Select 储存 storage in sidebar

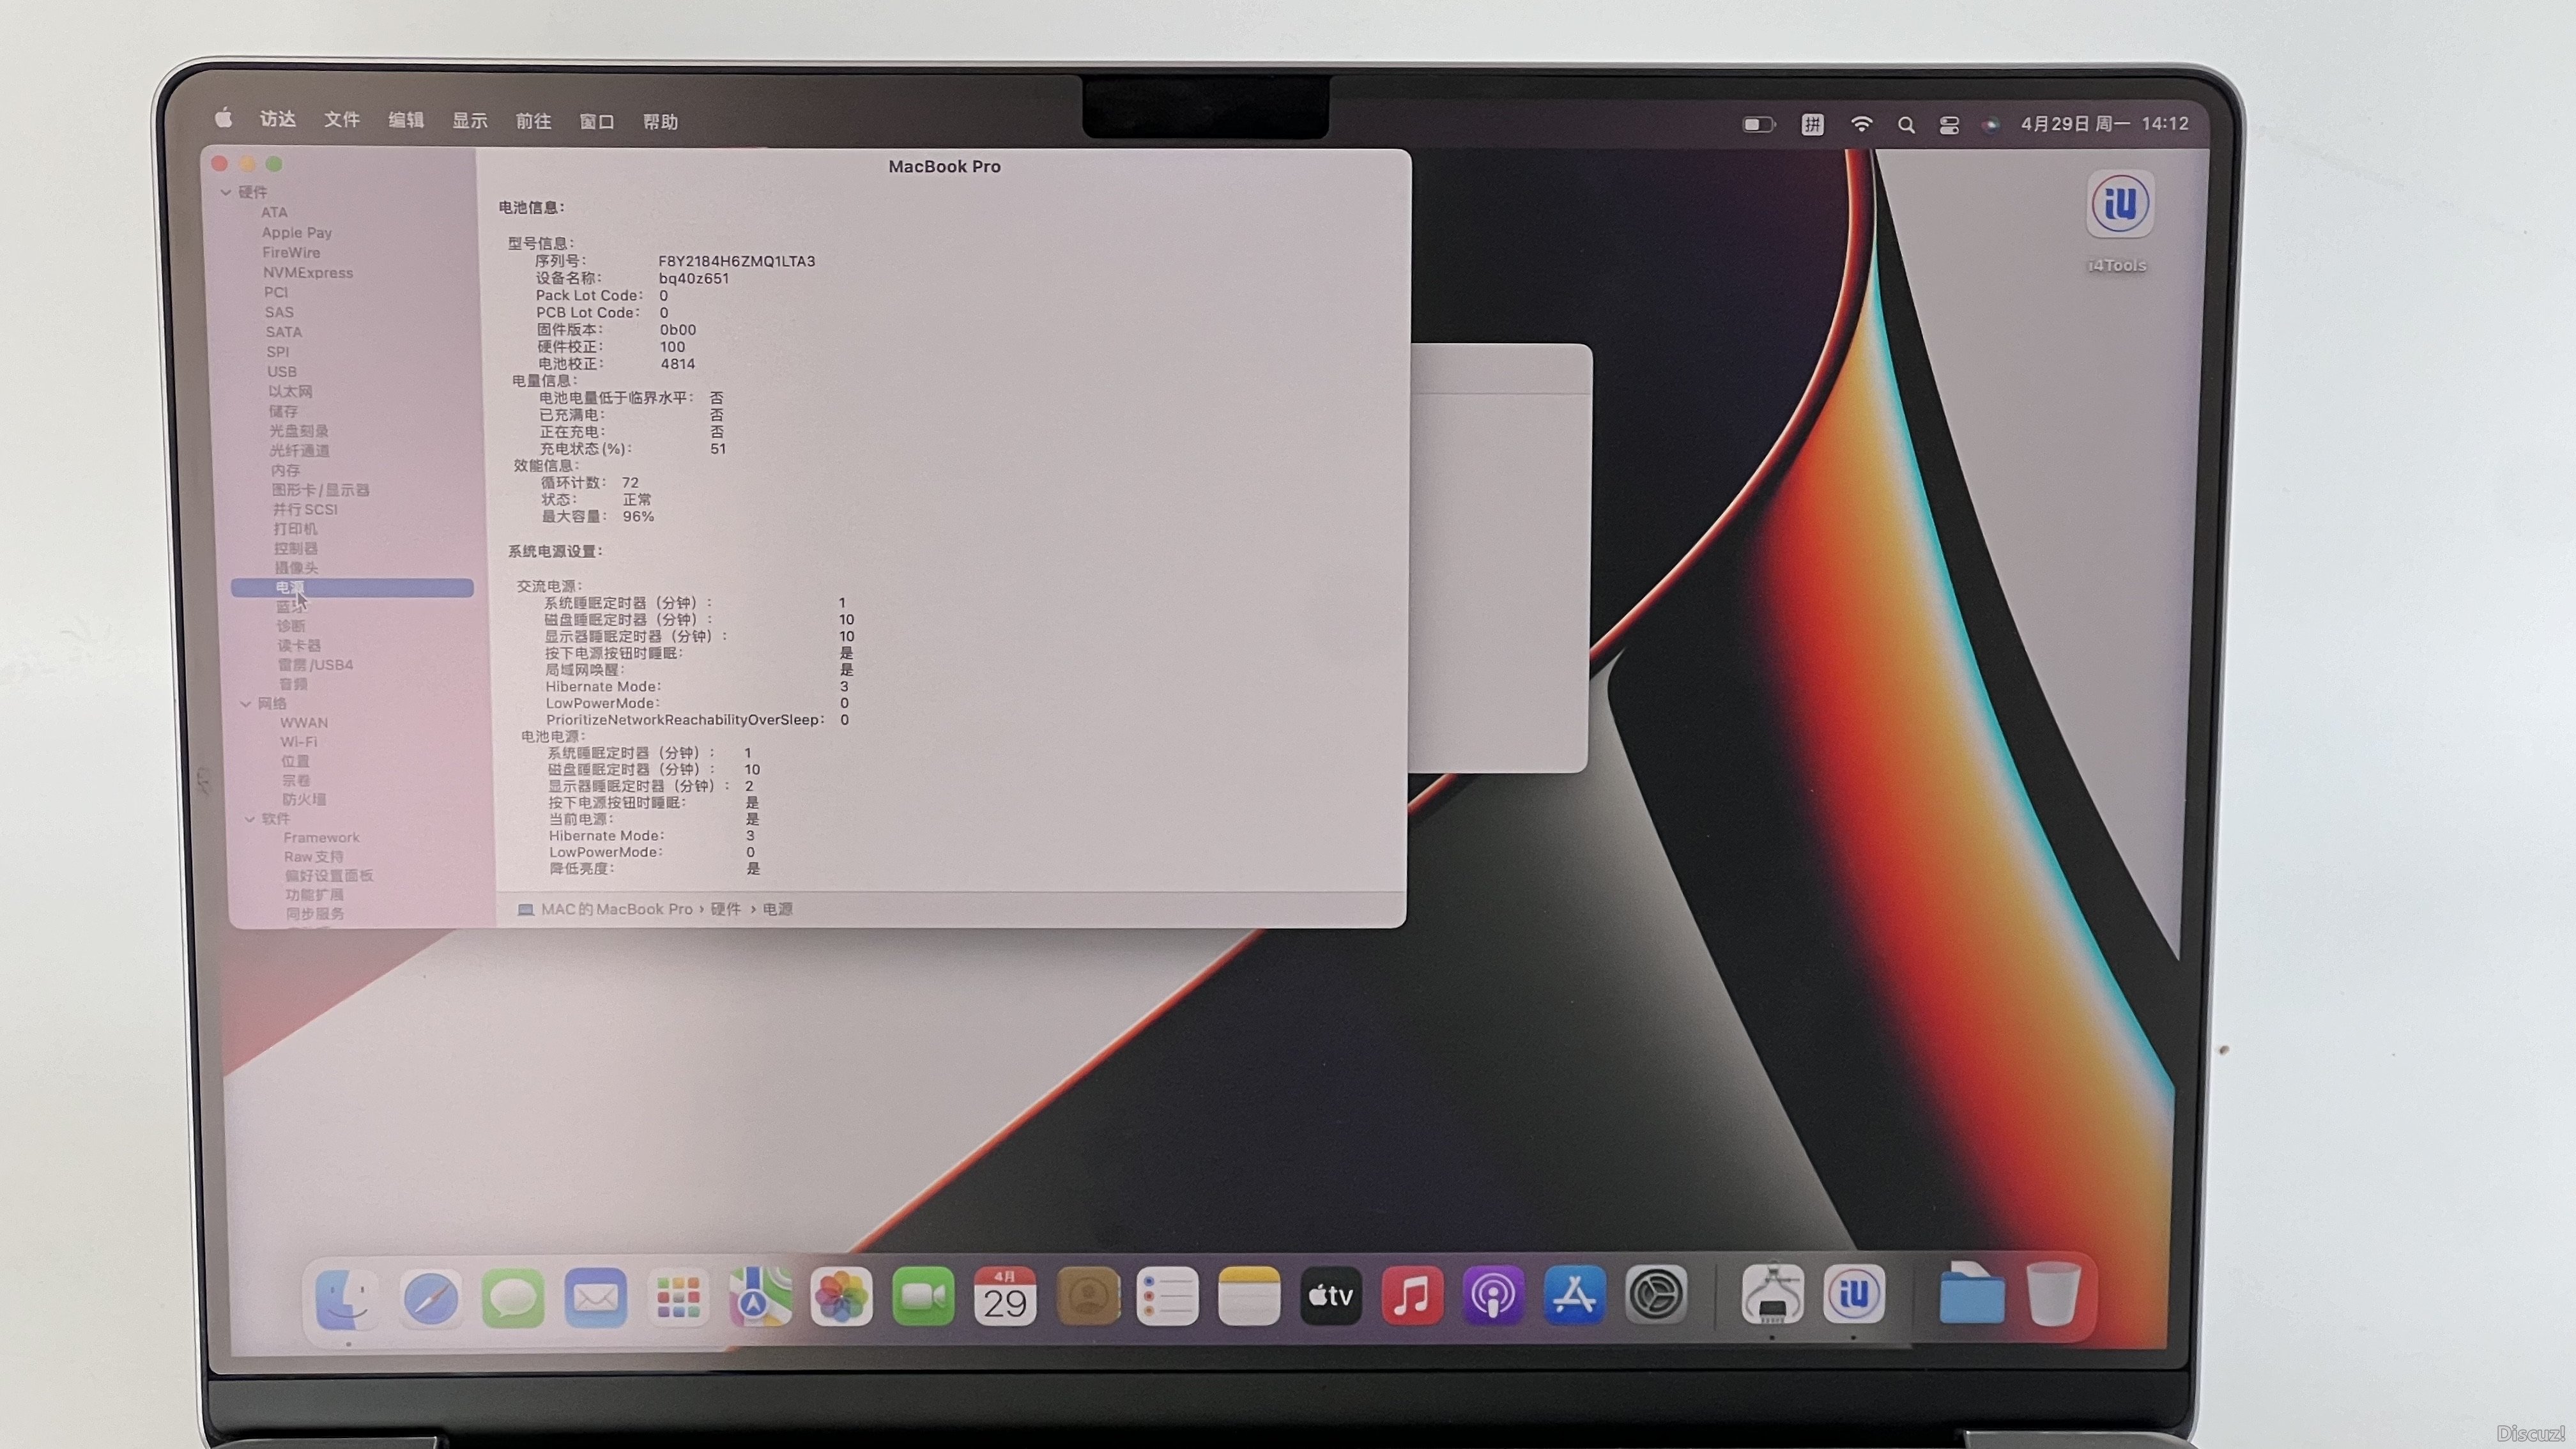coord(283,411)
